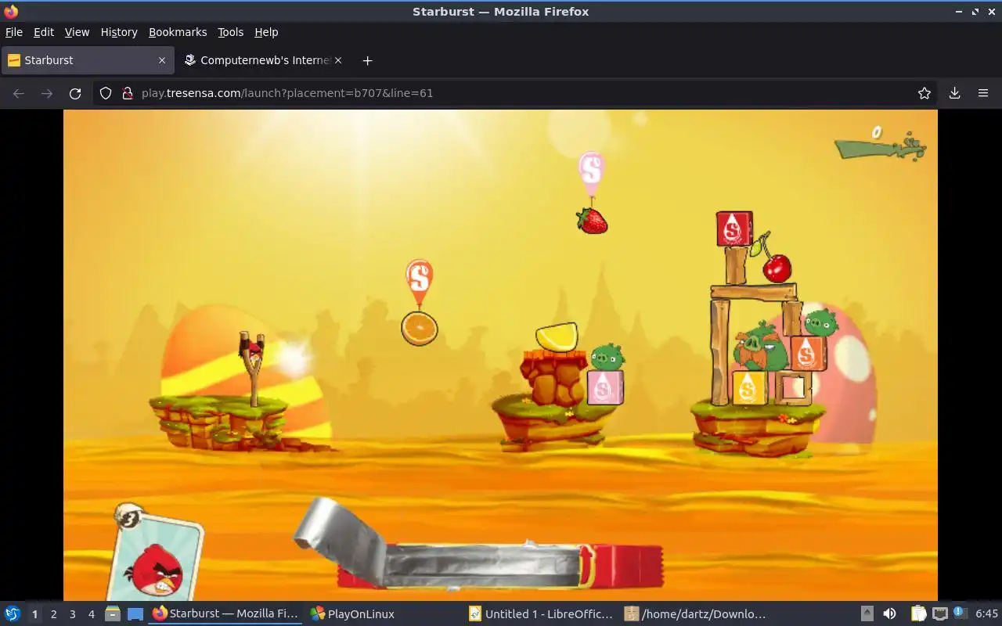1002x626 pixels.
Task: Open the Tools menu
Action: point(231,32)
